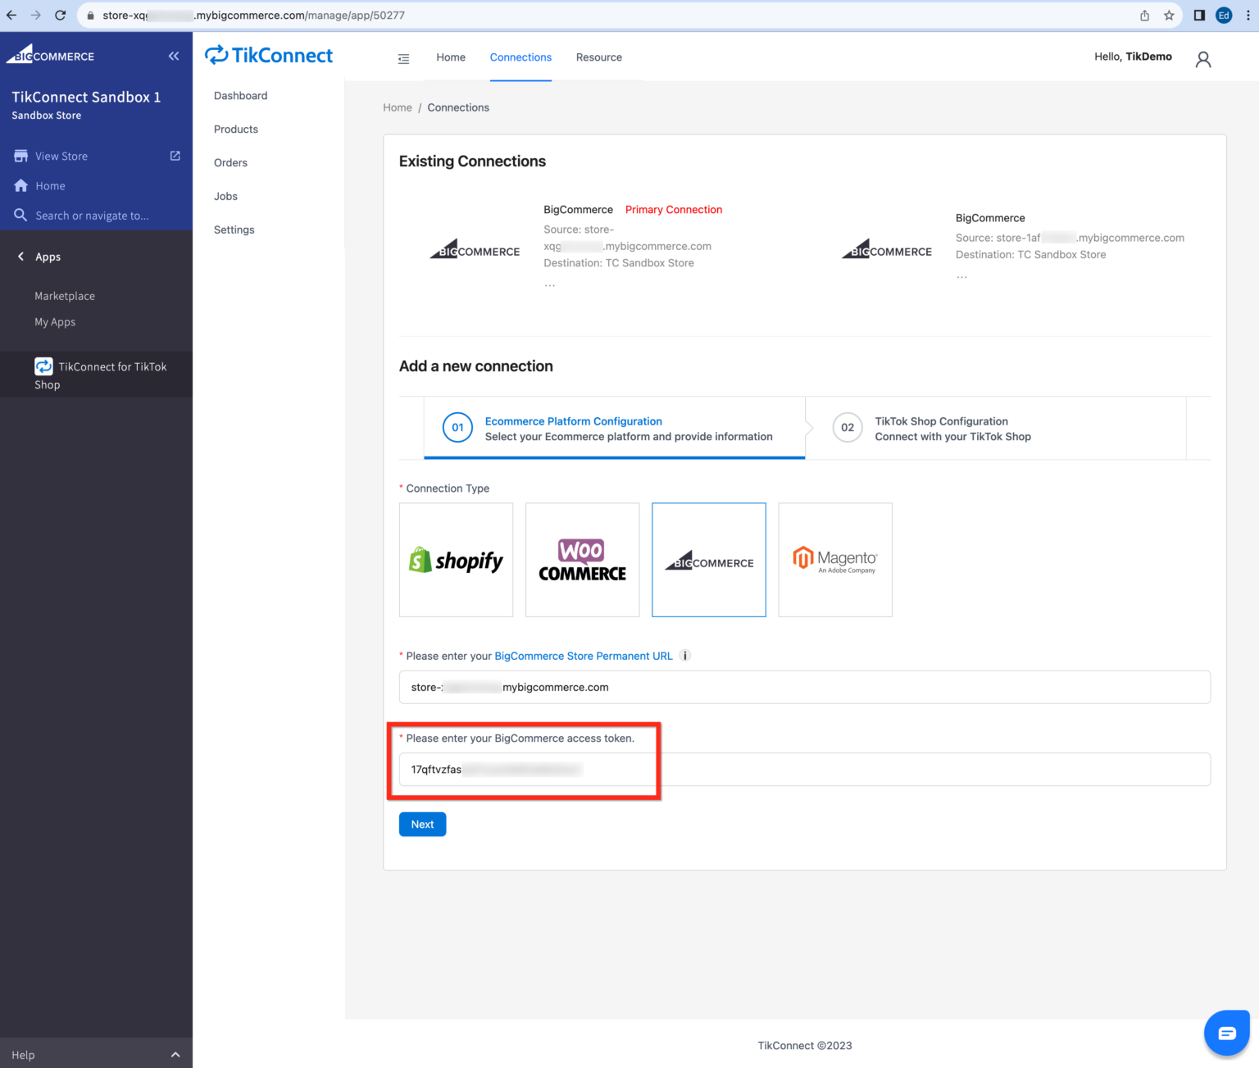1259x1068 pixels.
Task: Click the TikConnect for TikTok Shop app icon
Action: [43, 366]
